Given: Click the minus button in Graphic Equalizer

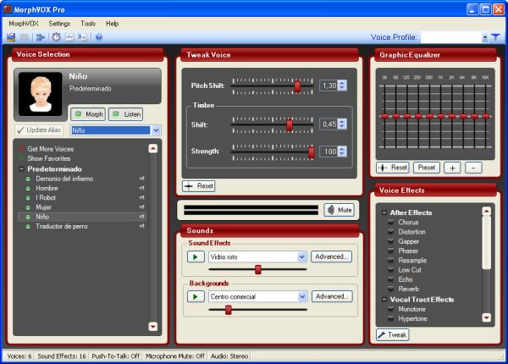Looking at the screenshot, I should (x=473, y=168).
